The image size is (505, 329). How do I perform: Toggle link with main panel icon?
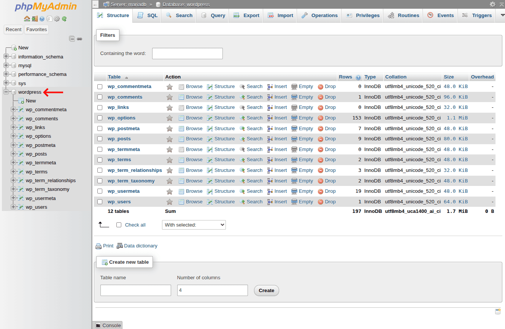[x=79, y=39]
